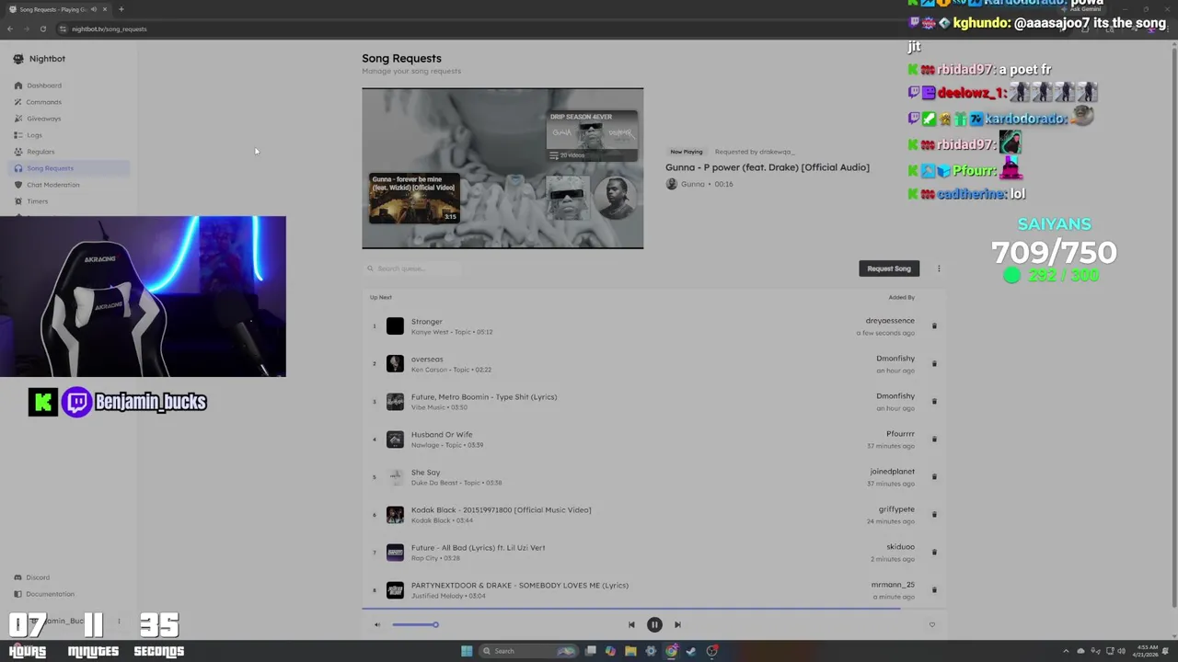The width and height of the screenshot is (1178, 662).
Task: Open the account options three-dot menu
Action: coord(119,622)
